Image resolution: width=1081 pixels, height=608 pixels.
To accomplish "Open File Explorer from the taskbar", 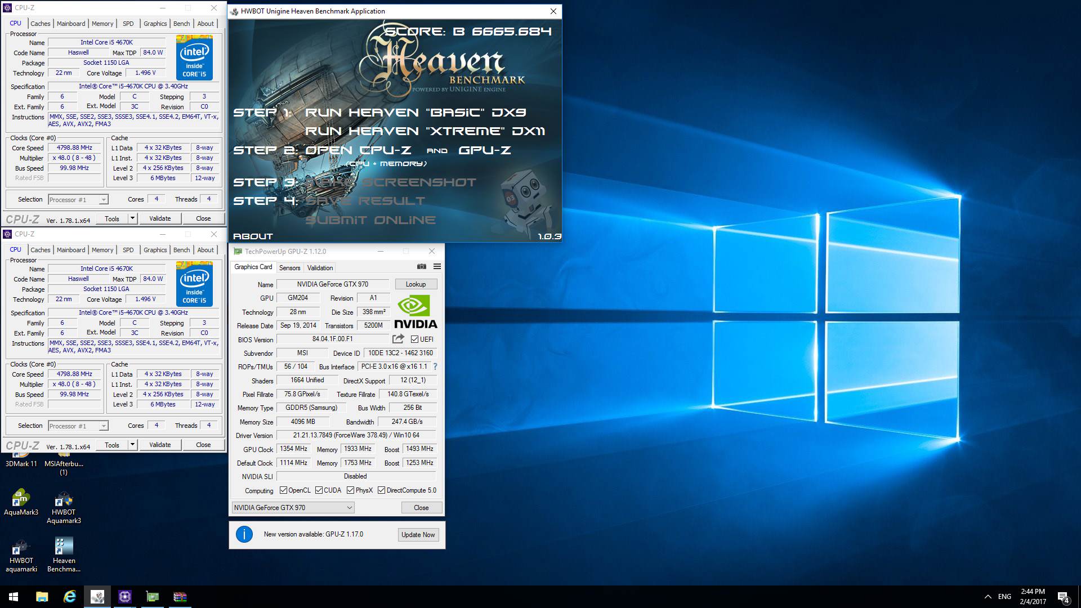I will [42, 597].
